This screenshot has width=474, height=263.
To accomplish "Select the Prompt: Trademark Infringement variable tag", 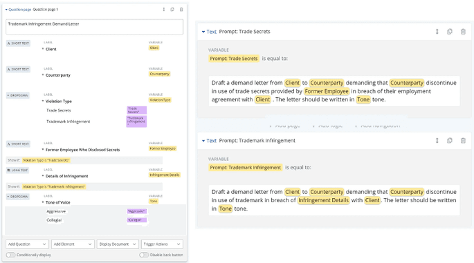I will 246,167.
